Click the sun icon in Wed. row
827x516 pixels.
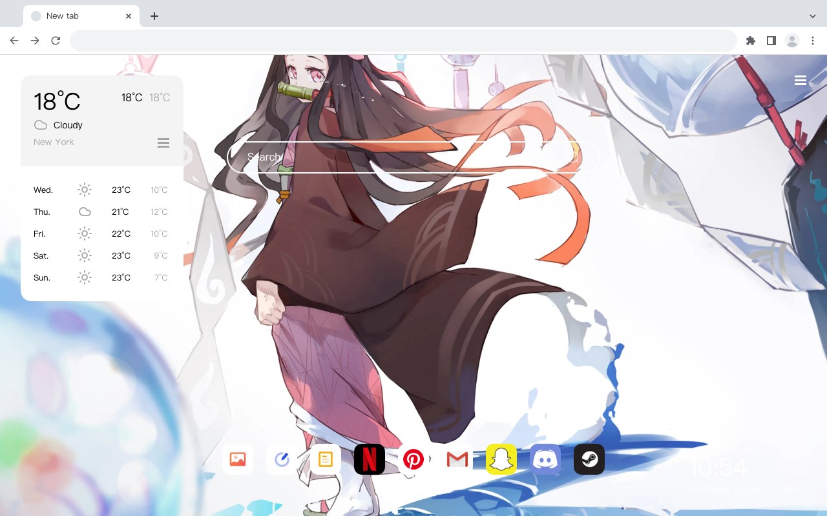click(x=85, y=190)
